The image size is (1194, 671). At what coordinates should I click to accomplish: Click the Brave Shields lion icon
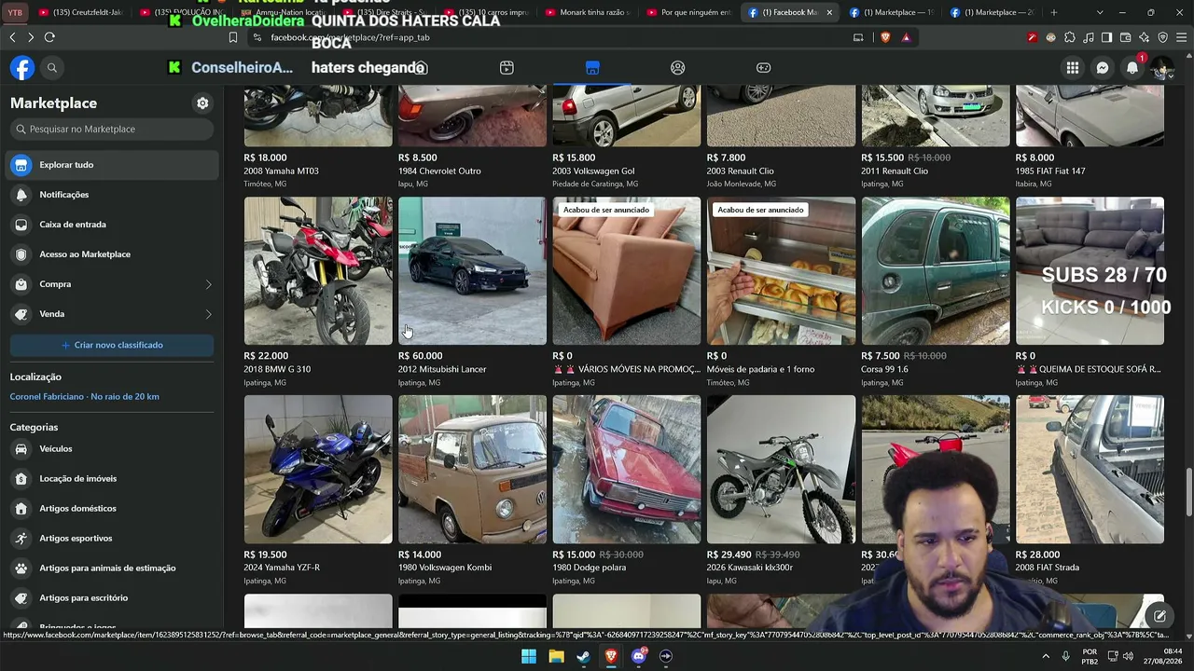coord(885,37)
